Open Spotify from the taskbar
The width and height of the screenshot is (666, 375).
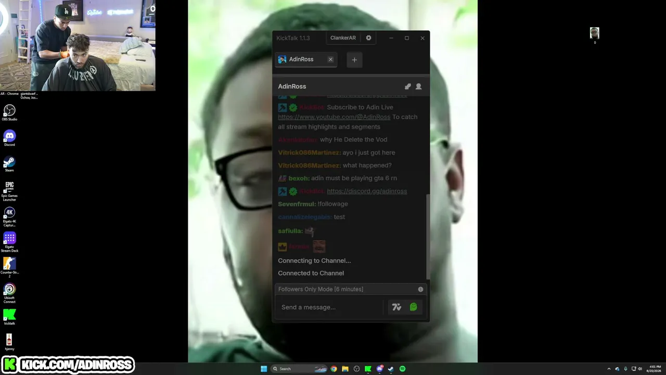[402, 369]
